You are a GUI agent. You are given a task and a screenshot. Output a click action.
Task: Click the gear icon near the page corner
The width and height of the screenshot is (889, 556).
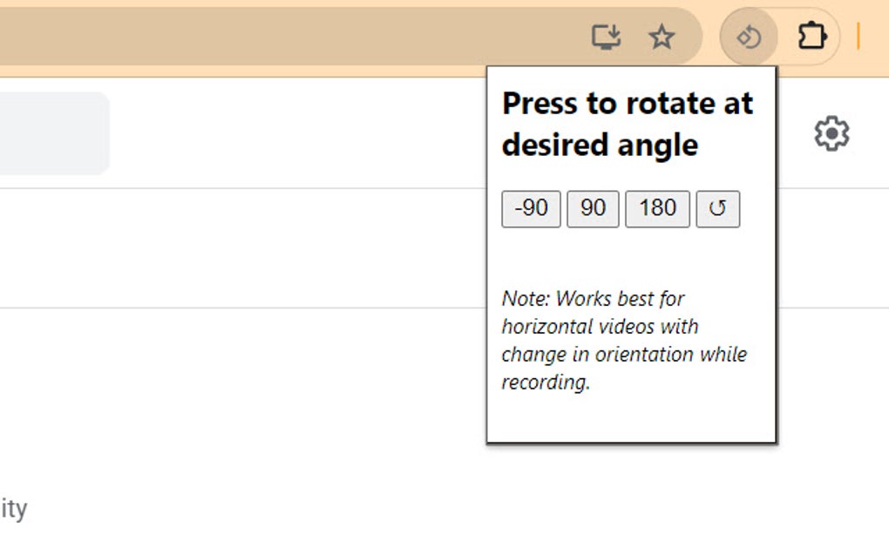pyautogui.click(x=830, y=133)
